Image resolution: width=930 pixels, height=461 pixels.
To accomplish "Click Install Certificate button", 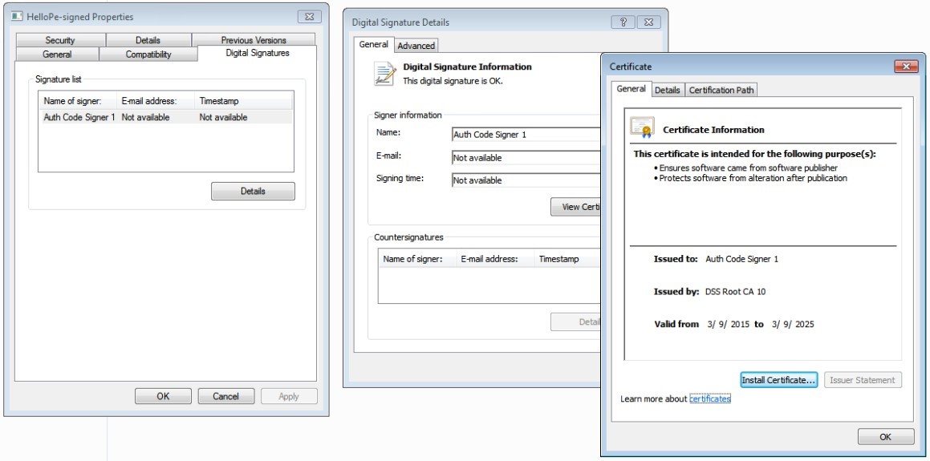I will pyautogui.click(x=778, y=380).
